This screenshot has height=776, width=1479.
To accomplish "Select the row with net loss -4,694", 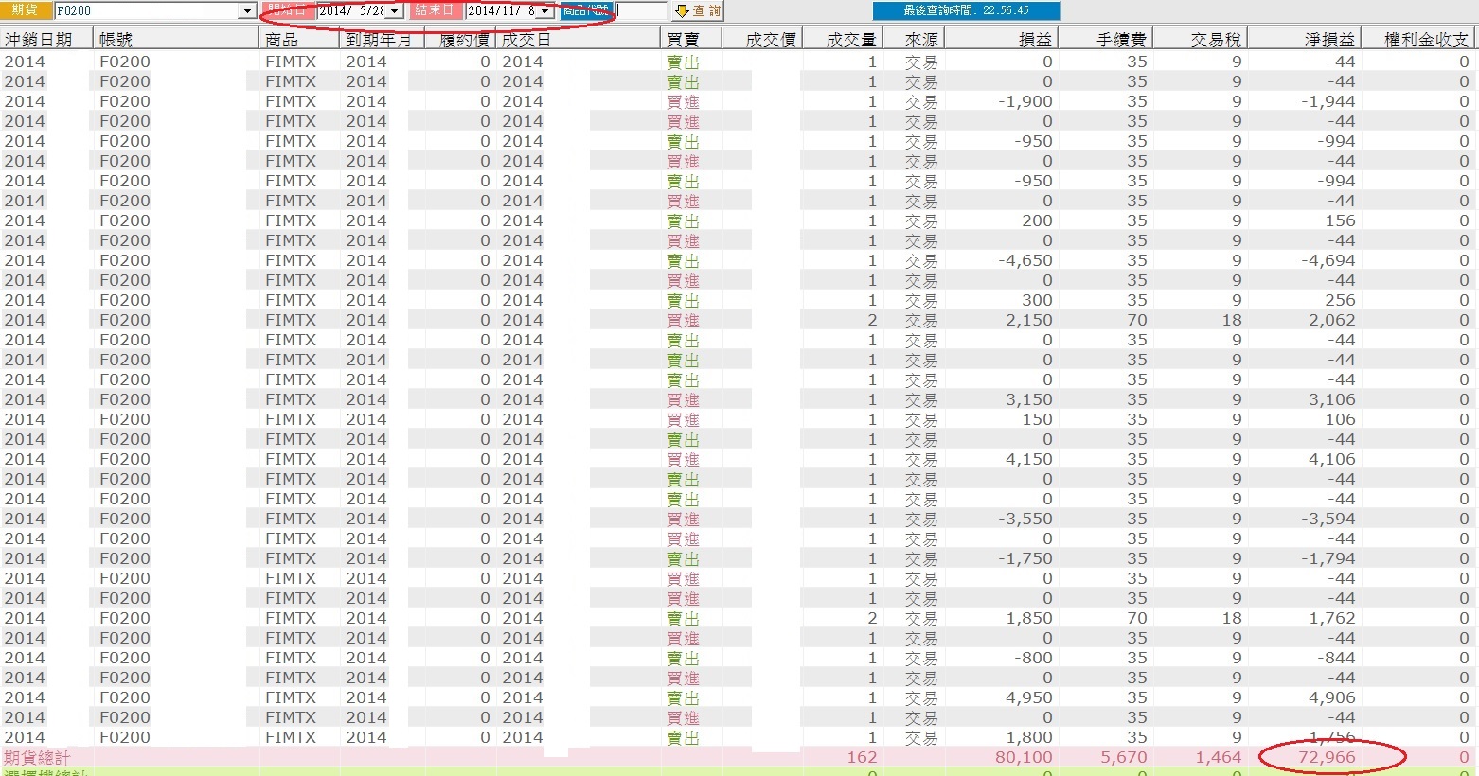I will [739, 260].
